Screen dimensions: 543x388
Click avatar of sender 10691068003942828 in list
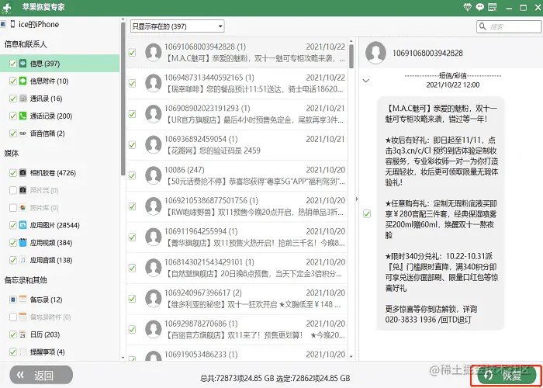154,53
